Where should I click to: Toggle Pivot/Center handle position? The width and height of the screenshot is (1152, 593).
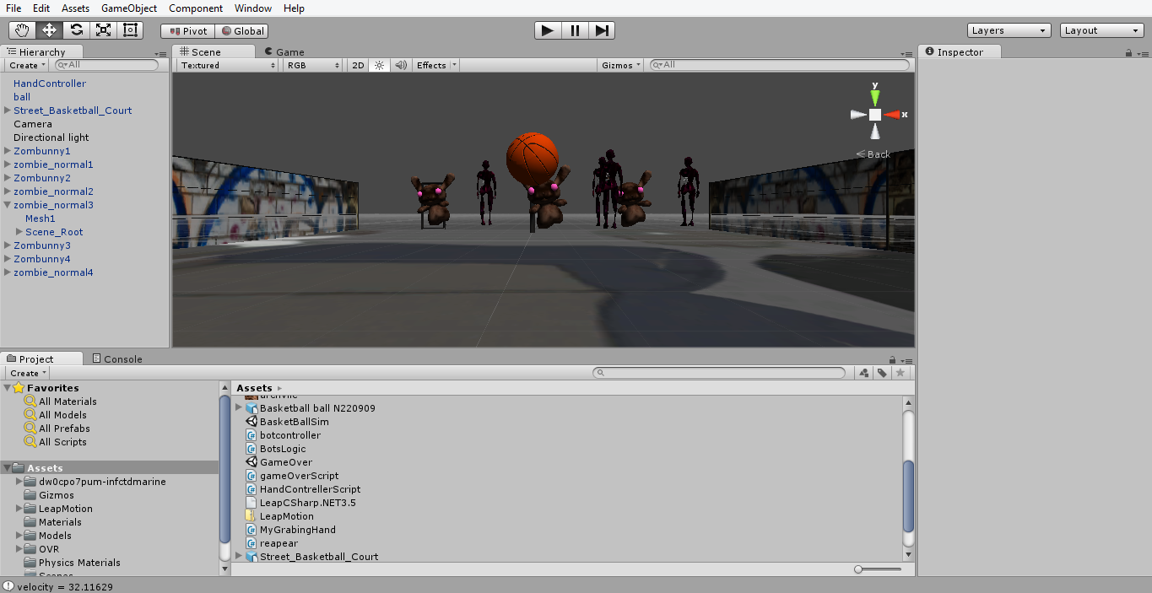click(x=187, y=31)
